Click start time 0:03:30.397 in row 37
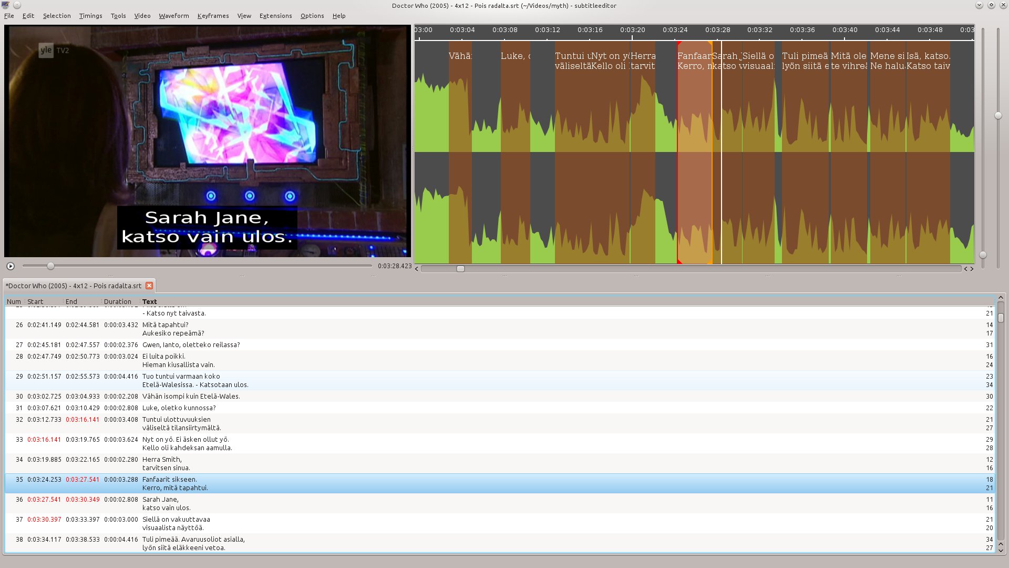 point(44,520)
